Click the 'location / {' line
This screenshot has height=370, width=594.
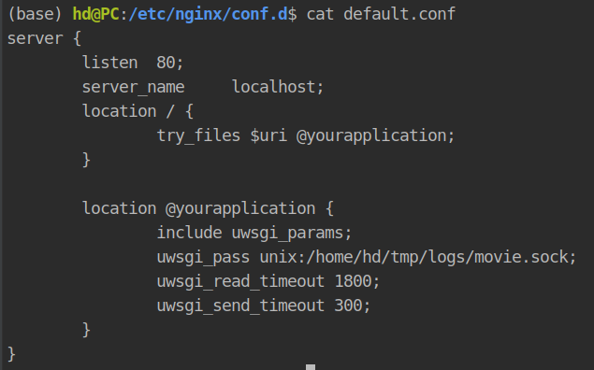pos(138,111)
